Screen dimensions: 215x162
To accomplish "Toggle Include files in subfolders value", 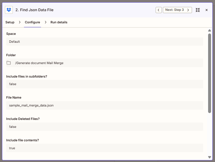I will [x=104, y=84].
